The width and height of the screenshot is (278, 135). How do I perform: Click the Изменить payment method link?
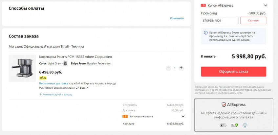coord(177,18)
